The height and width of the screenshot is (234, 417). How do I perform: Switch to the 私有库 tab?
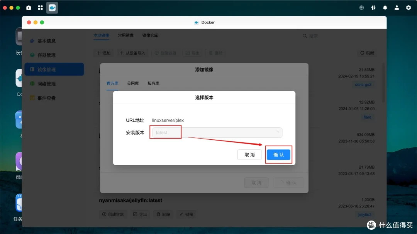[x=153, y=83]
